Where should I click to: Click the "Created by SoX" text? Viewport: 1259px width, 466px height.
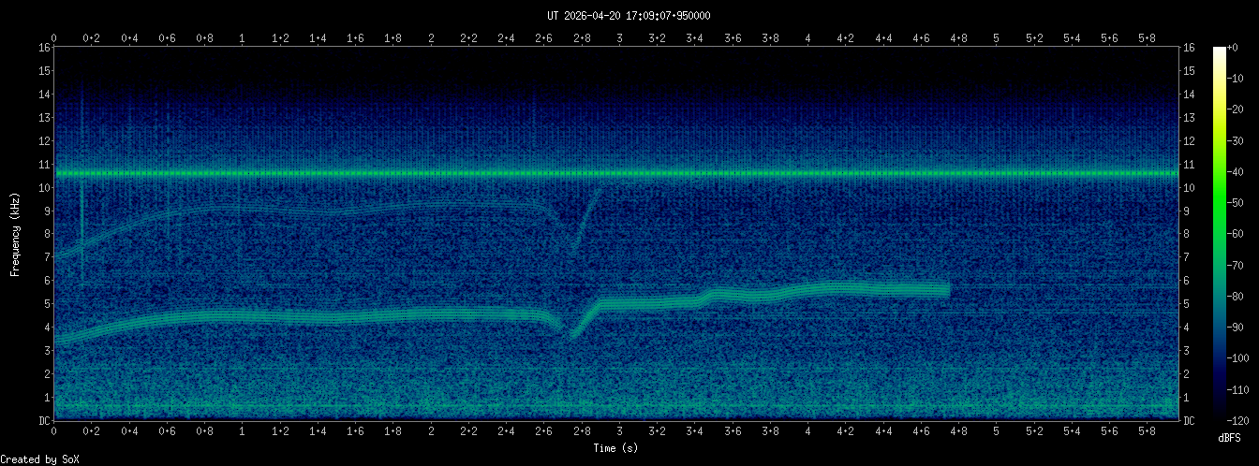(35, 459)
